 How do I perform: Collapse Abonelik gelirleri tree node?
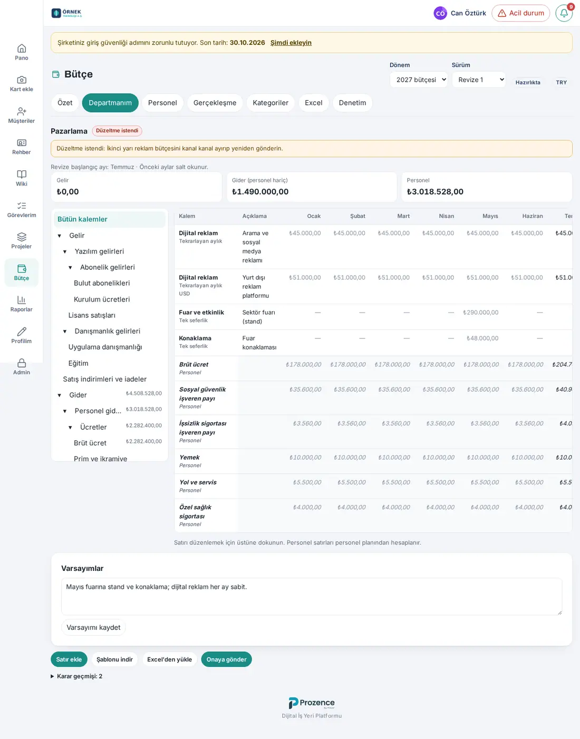[70, 267]
